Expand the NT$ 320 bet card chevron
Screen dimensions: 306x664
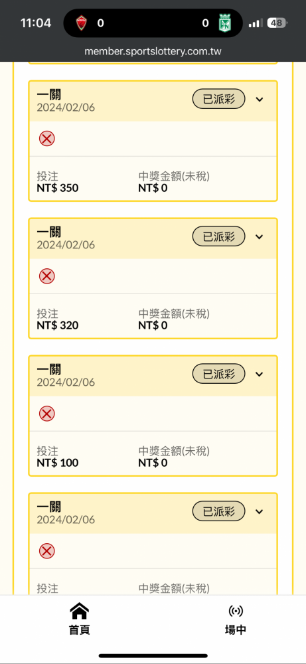click(x=260, y=237)
